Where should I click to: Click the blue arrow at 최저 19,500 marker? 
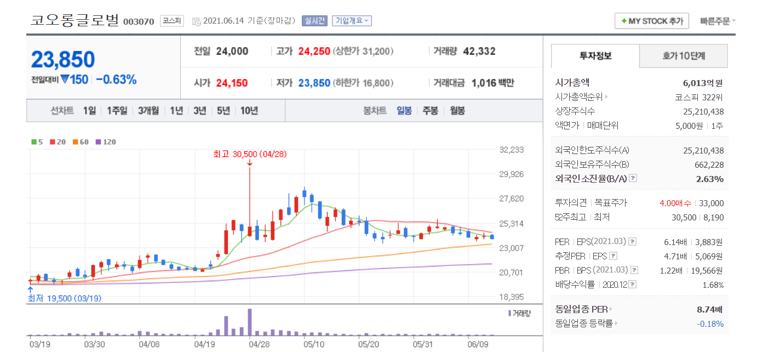click(x=30, y=289)
